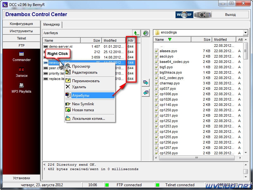
Task: Click the aliases.pyo file icon
Action: pyautogui.click(x=156, y=51)
